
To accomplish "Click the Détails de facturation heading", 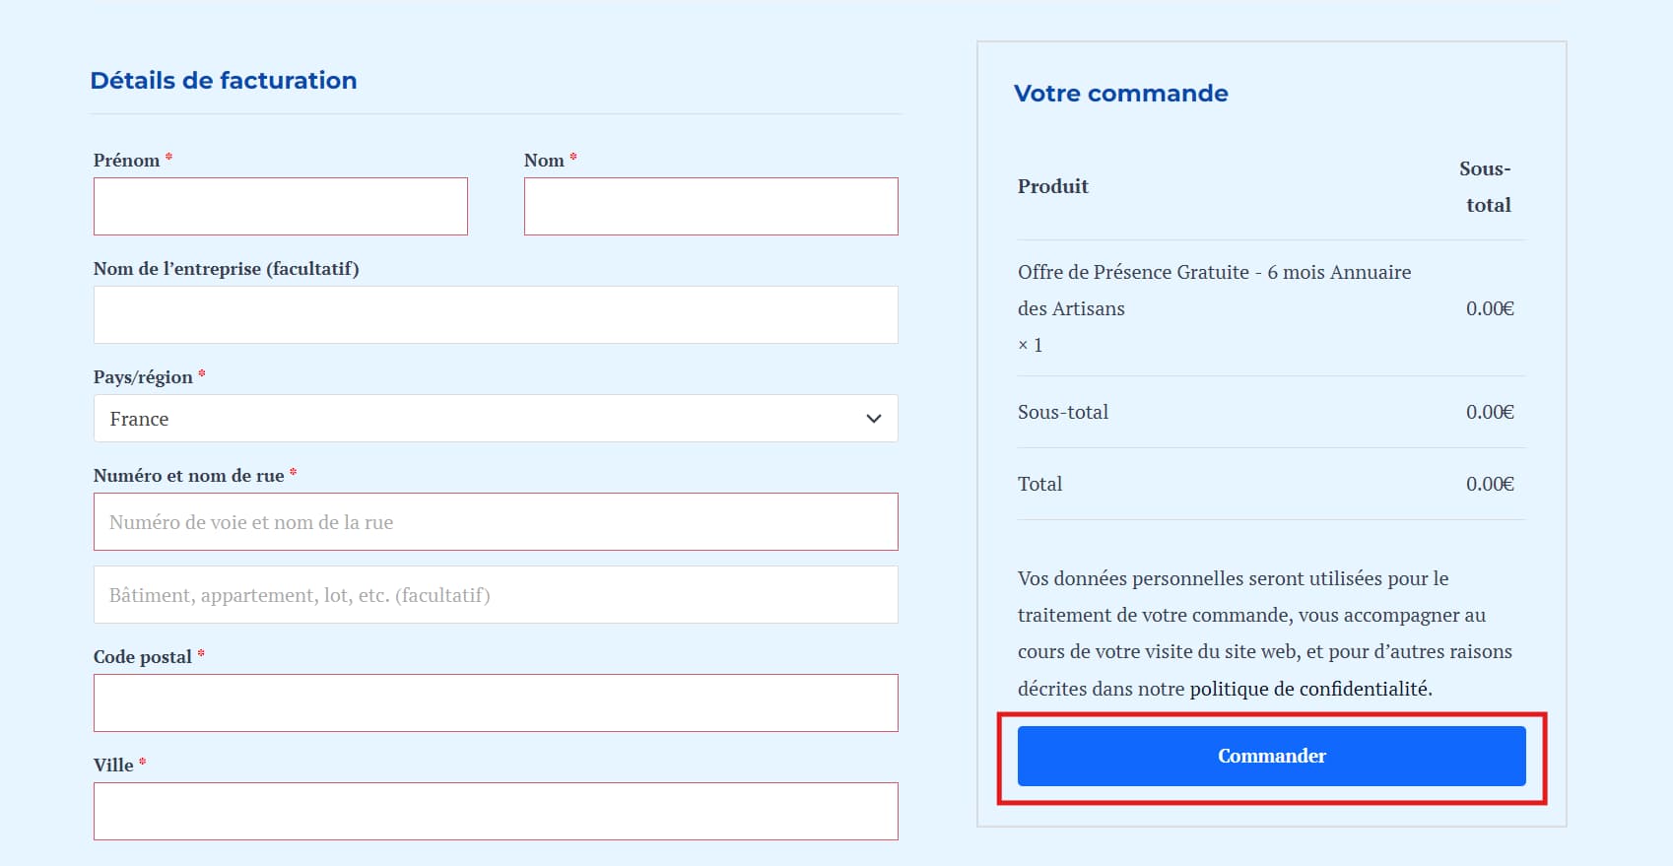I will 224,81.
